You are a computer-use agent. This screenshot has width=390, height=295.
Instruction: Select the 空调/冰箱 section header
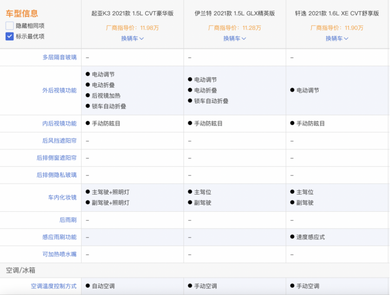click(x=21, y=270)
